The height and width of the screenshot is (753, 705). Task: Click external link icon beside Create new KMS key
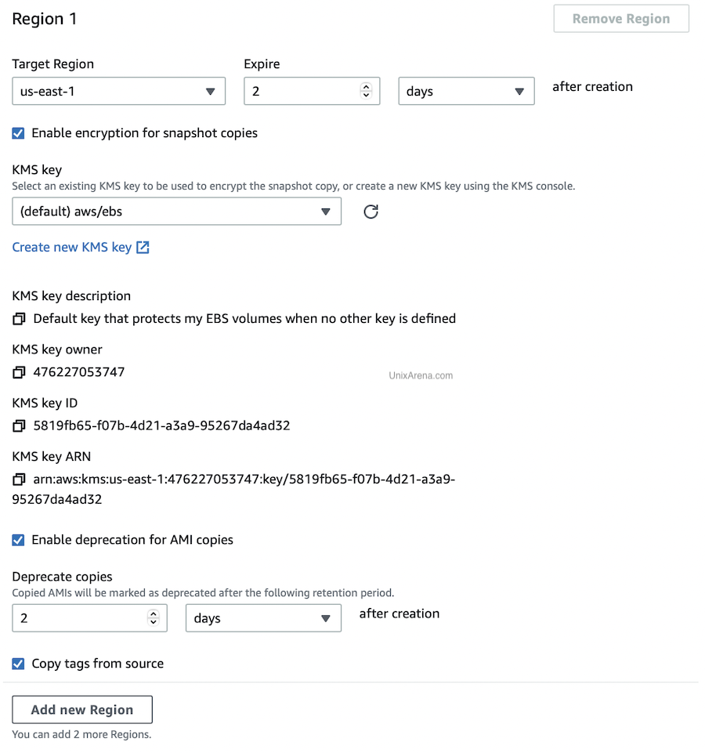[x=143, y=248]
